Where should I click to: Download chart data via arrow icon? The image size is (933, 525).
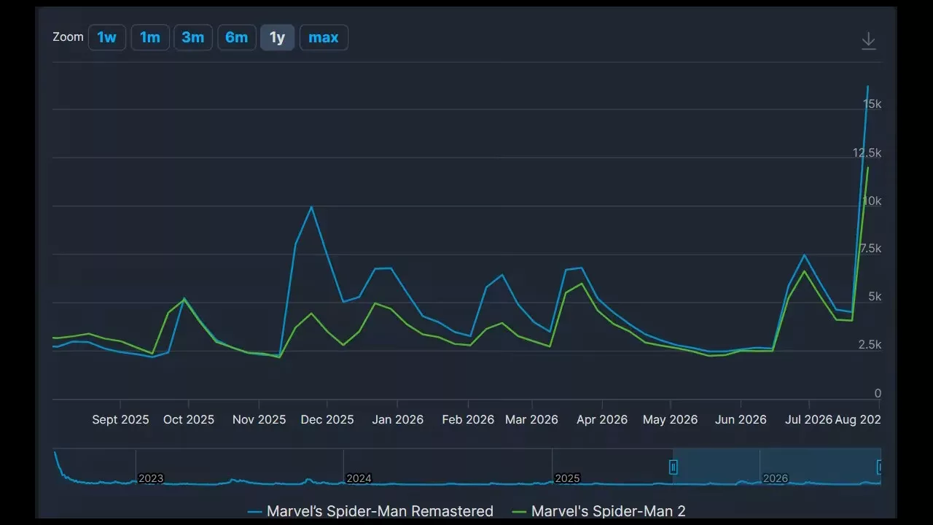[x=868, y=41]
